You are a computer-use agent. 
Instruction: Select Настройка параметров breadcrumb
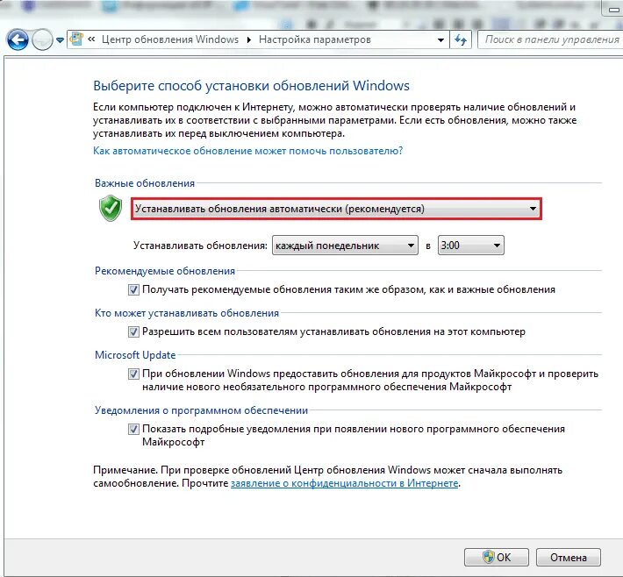tap(315, 39)
